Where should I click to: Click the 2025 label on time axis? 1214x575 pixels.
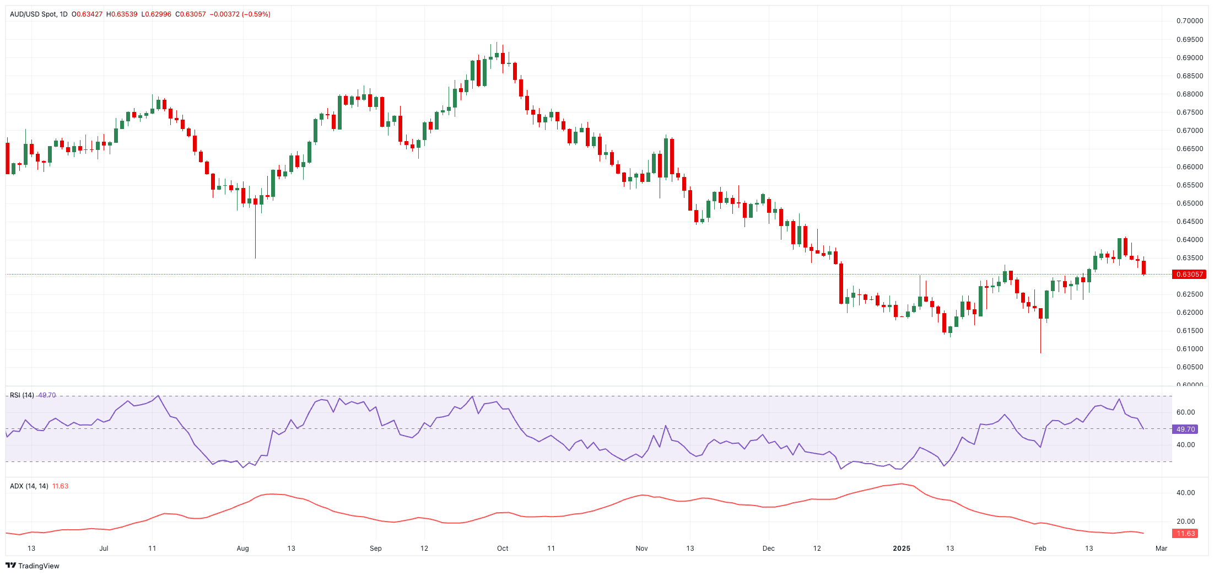click(902, 549)
